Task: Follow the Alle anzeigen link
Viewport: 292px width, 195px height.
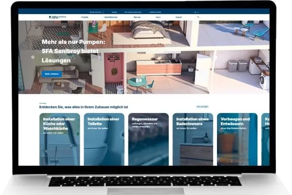Action: point(202,106)
